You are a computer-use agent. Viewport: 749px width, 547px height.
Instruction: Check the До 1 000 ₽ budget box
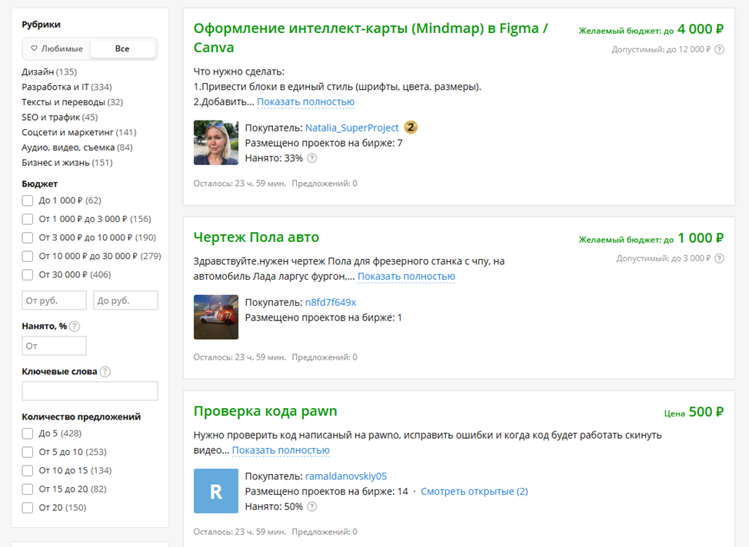point(28,201)
